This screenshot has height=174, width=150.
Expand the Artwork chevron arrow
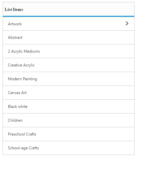tap(127, 23)
